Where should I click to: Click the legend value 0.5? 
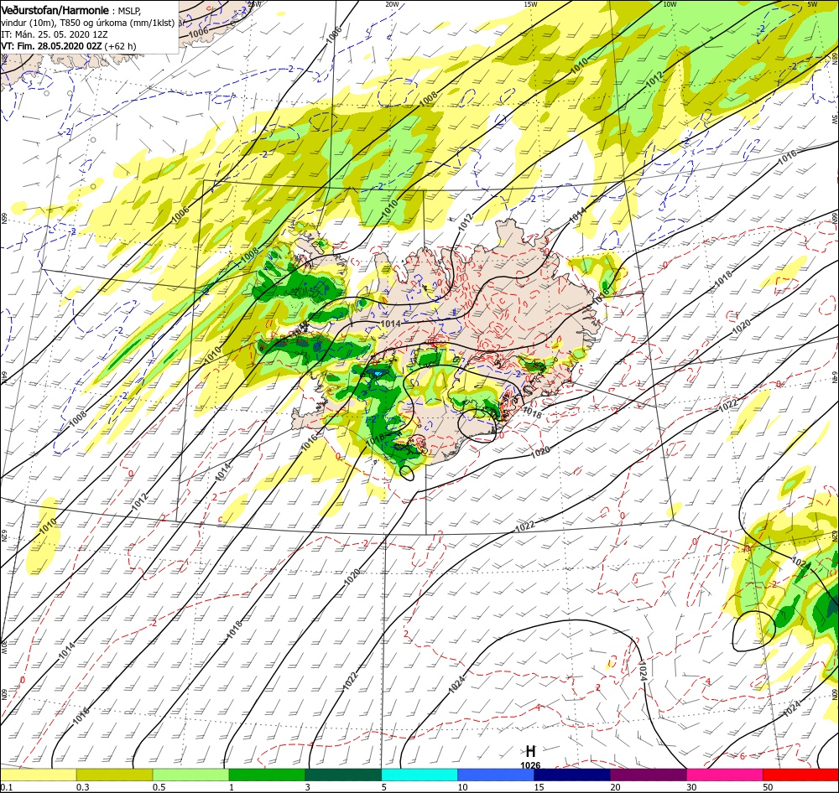pos(159,787)
